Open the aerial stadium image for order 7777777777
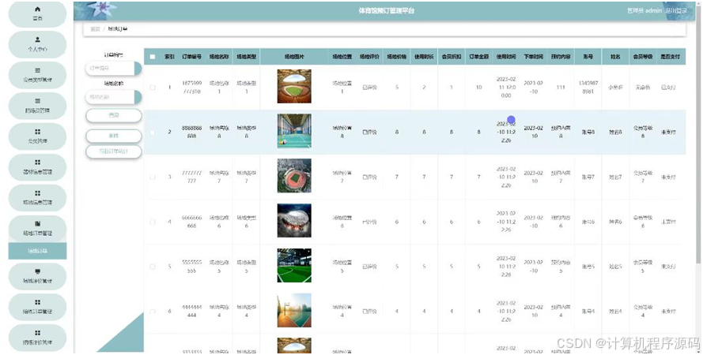This screenshot has height=355, width=703. tap(294, 176)
